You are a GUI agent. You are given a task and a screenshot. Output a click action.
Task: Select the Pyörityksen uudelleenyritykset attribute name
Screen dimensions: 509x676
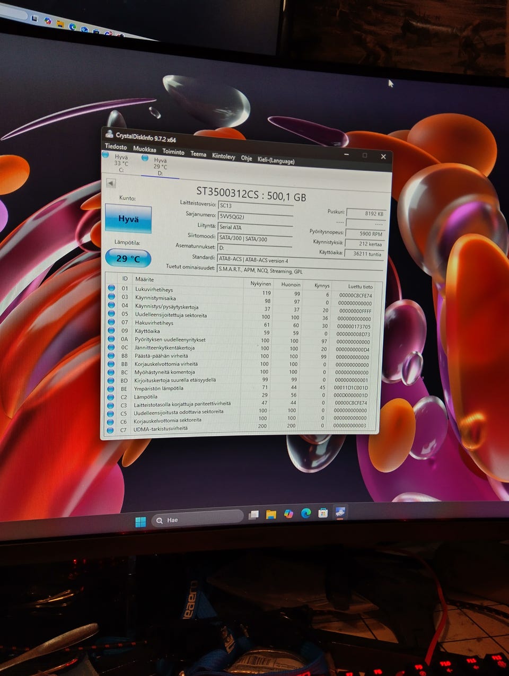[x=170, y=340]
